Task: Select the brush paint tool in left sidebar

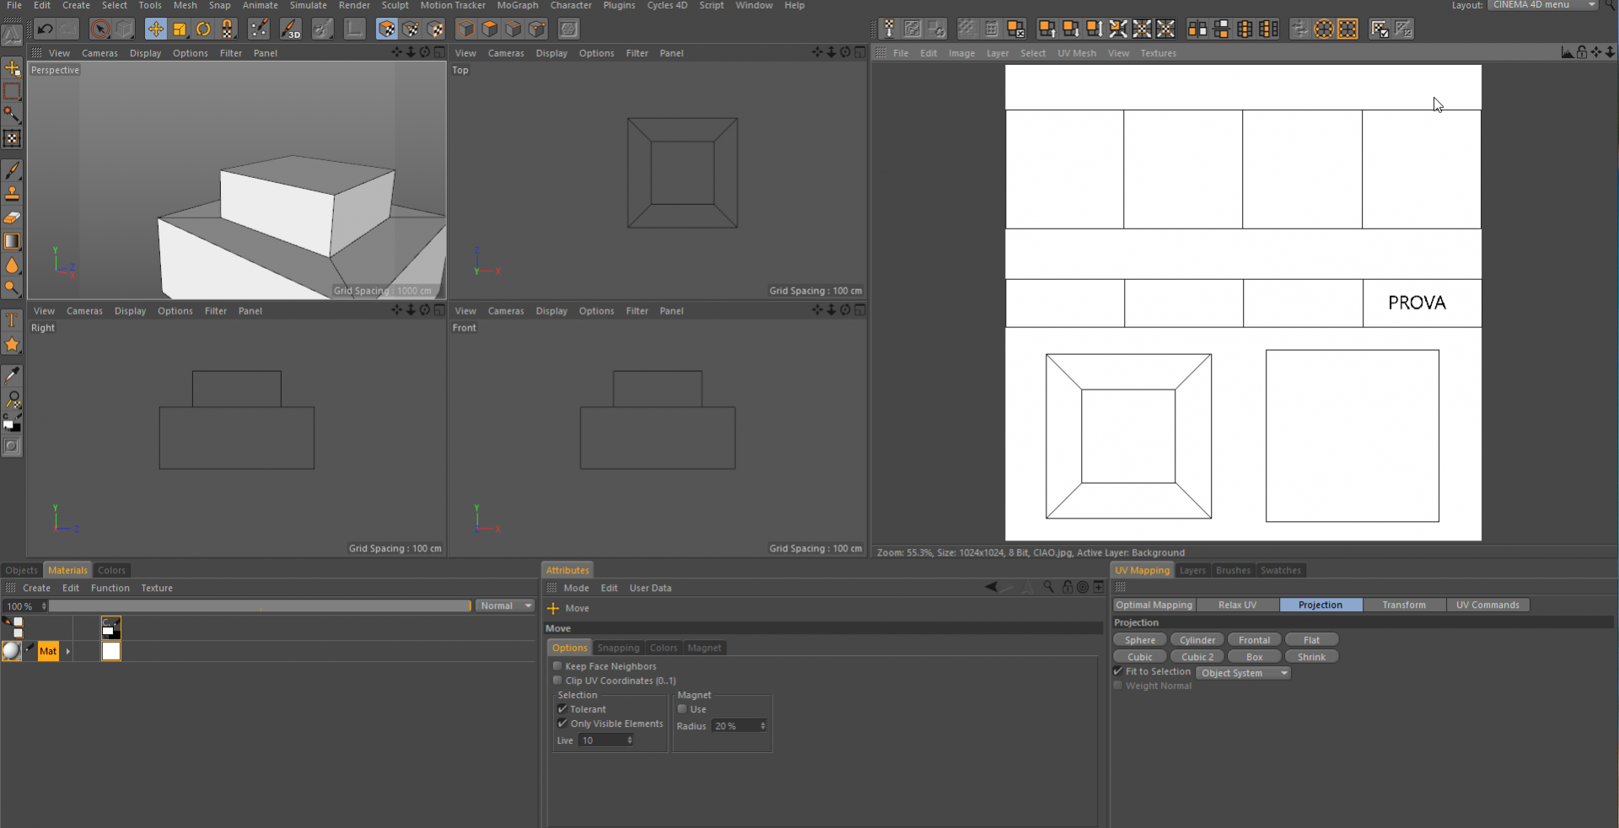Action: pos(12,170)
